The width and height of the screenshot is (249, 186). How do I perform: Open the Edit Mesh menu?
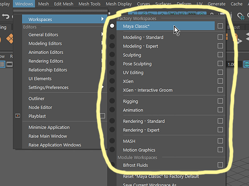click(64, 4)
